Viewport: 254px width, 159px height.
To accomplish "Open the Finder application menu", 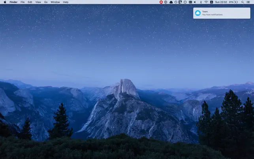I will pyautogui.click(x=13, y=2).
